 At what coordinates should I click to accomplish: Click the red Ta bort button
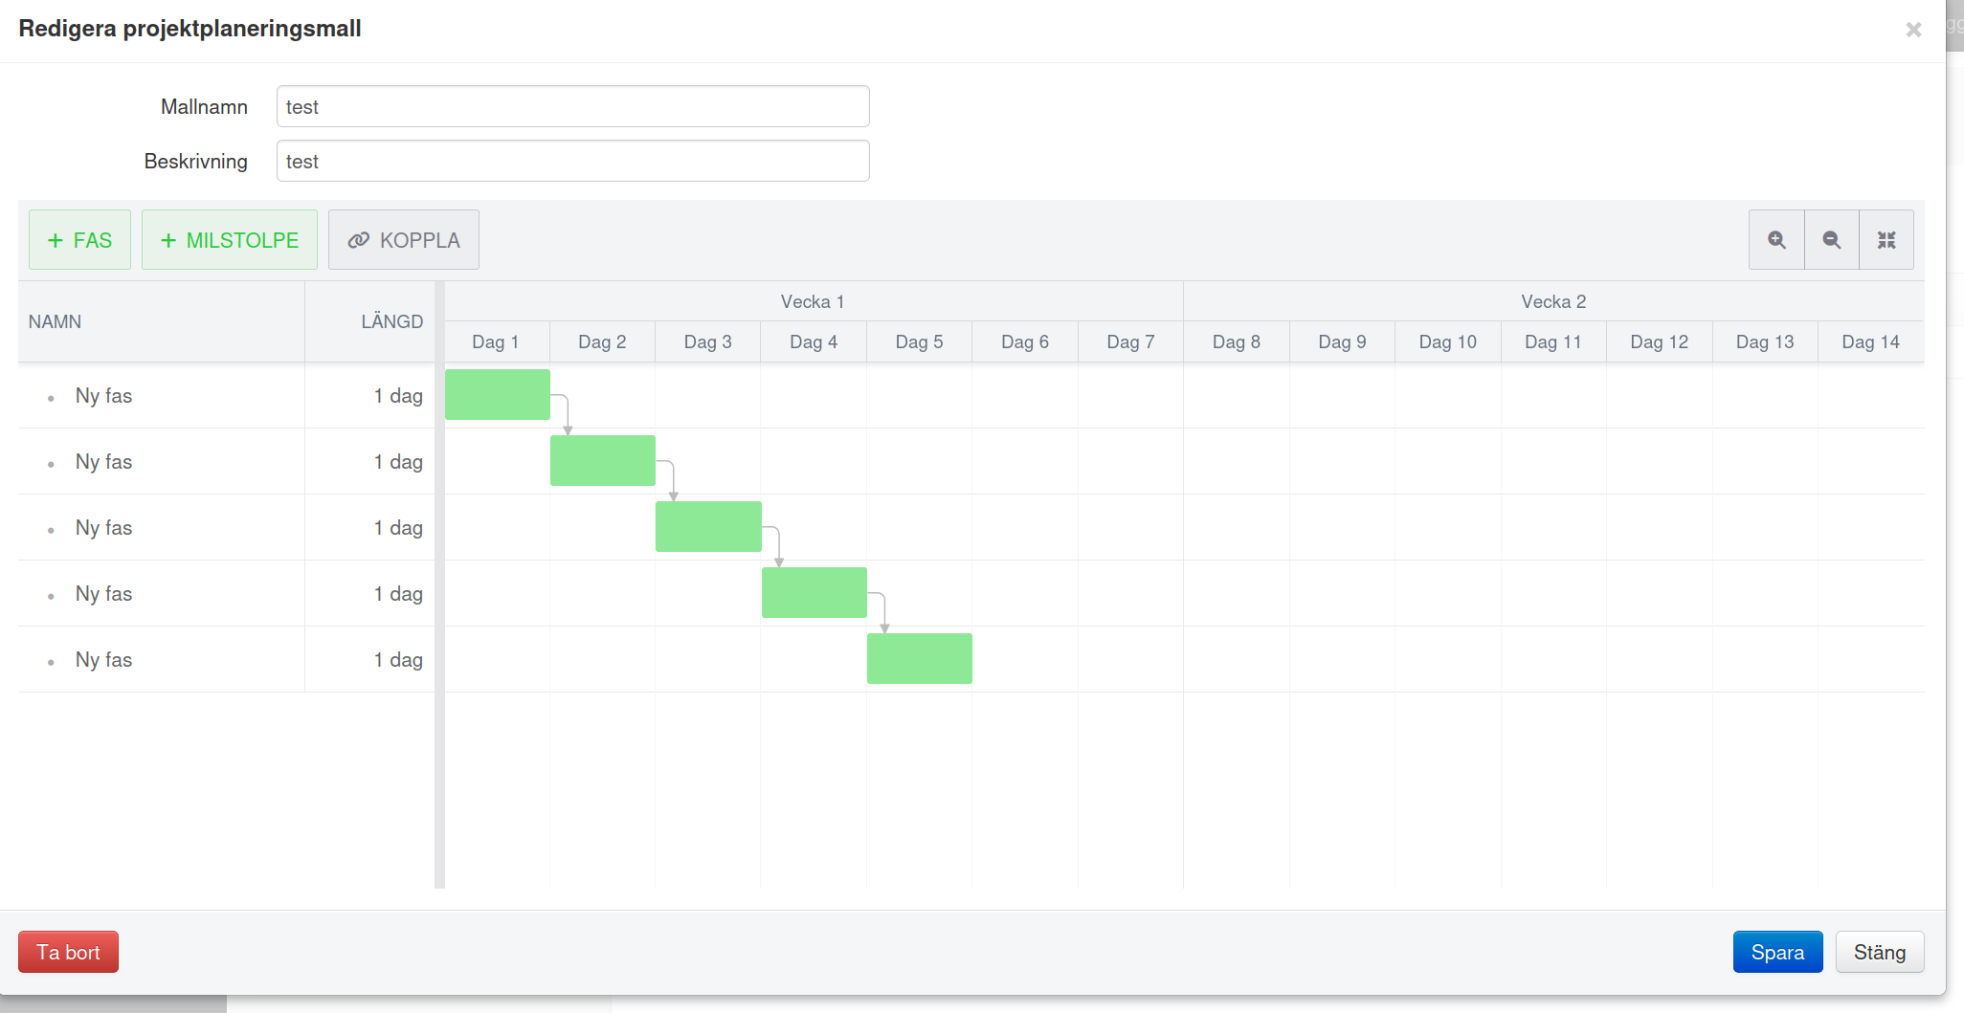[x=68, y=952]
